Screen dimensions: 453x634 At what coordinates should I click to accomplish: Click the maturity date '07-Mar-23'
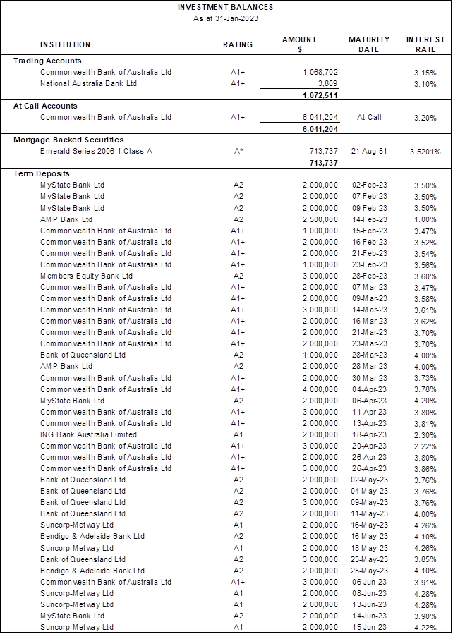click(369, 288)
